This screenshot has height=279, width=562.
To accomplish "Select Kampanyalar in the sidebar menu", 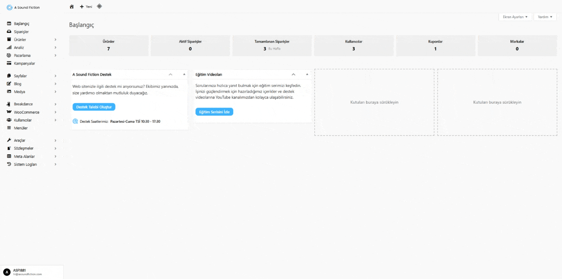I will click(25, 63).
